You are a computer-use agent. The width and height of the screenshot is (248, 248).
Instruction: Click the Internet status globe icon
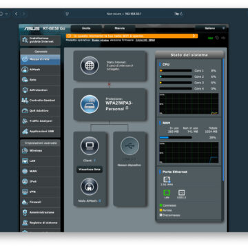click(90, 65)
